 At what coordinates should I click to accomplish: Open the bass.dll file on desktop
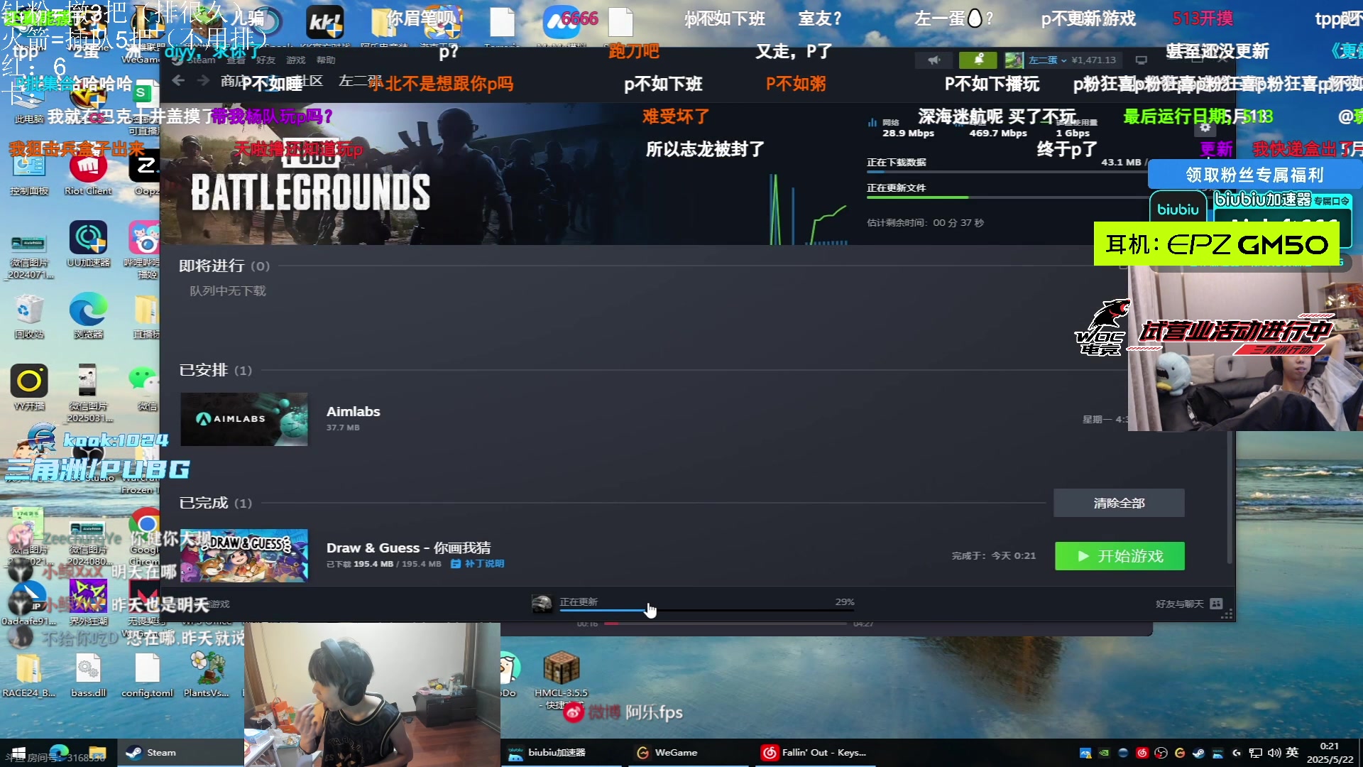(88, 675)
